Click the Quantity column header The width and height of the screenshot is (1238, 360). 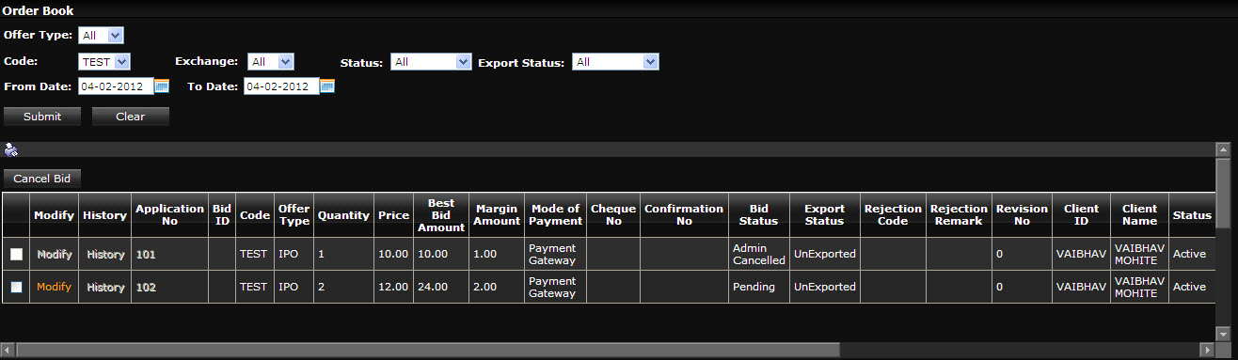point(343,215)
